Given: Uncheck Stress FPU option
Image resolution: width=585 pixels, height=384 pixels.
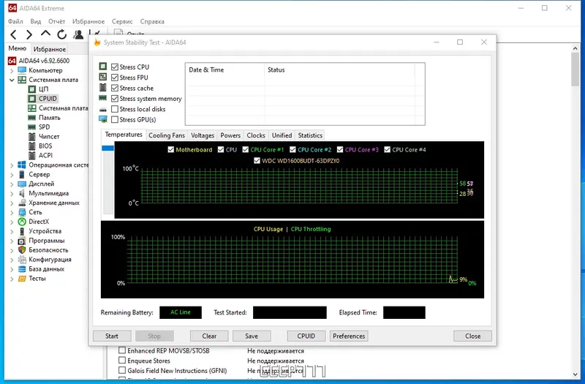Looking at the screenshot, I should pos(115,78).
